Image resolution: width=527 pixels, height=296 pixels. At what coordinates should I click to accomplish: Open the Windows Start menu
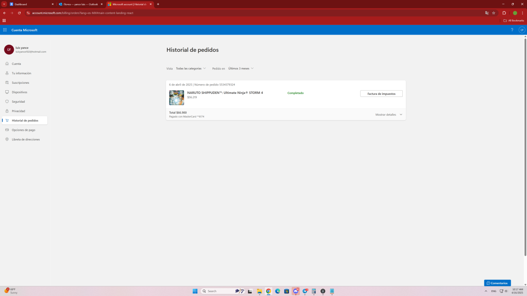tap(195, 291)
